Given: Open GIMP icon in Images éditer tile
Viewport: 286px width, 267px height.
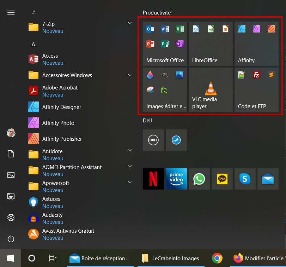Looking at the screenshot, I should click(x=165, y=75).
